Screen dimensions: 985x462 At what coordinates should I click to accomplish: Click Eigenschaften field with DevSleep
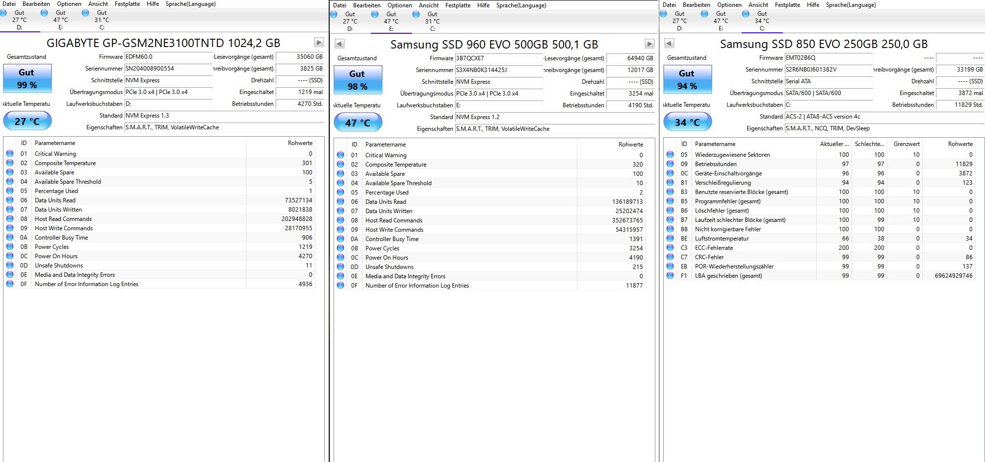(884, 128)
